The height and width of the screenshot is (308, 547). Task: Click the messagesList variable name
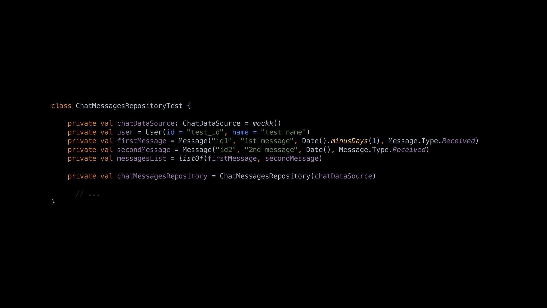tap(142, 159)
